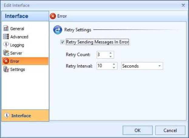
Task: Click the red Error icon in header
Action: (53, 16)
